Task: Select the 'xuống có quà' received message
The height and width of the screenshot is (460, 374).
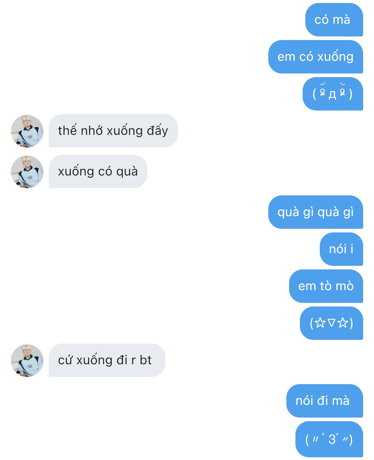Action: tap(98, 172)
